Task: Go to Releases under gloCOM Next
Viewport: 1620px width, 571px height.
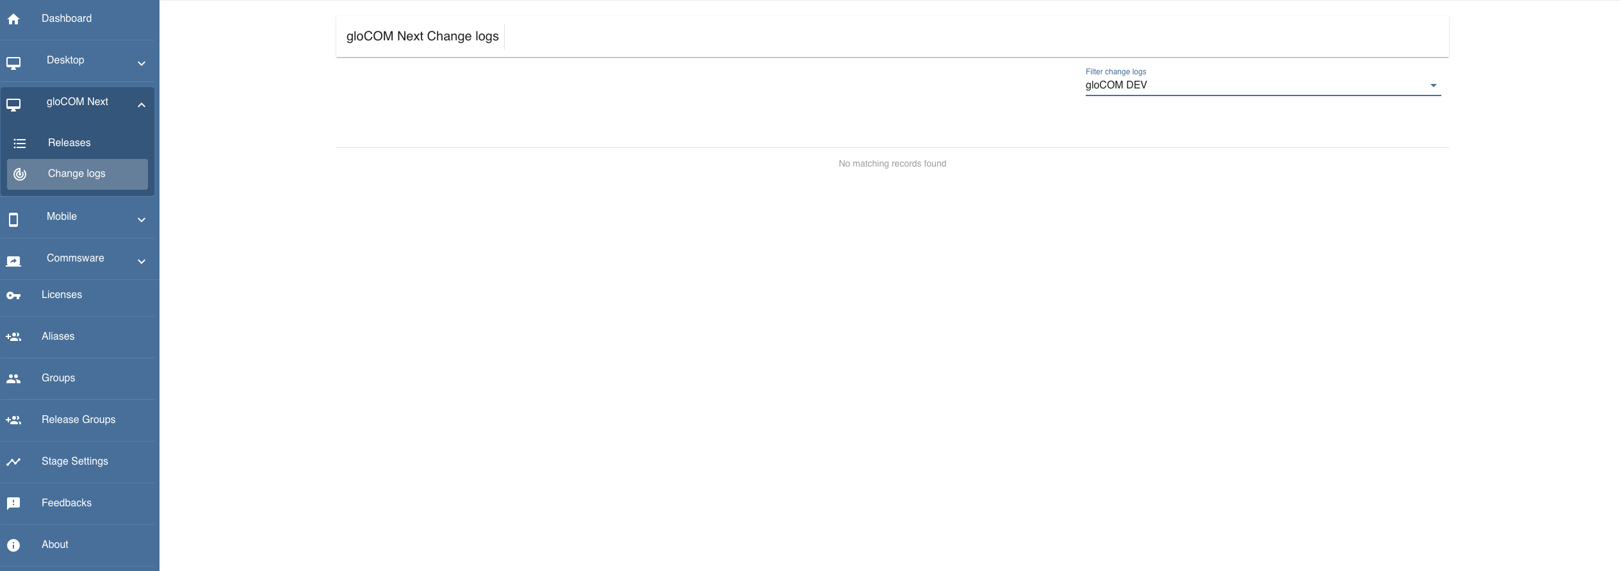Action: tap(69, 143)
